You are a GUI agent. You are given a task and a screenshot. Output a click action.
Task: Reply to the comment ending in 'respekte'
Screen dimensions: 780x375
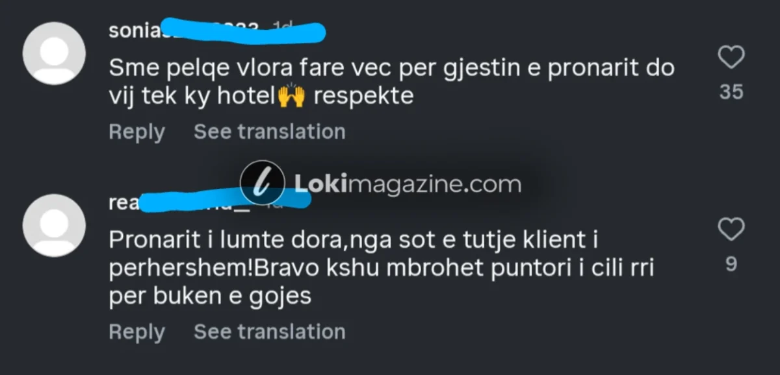(x=136, y=132)
